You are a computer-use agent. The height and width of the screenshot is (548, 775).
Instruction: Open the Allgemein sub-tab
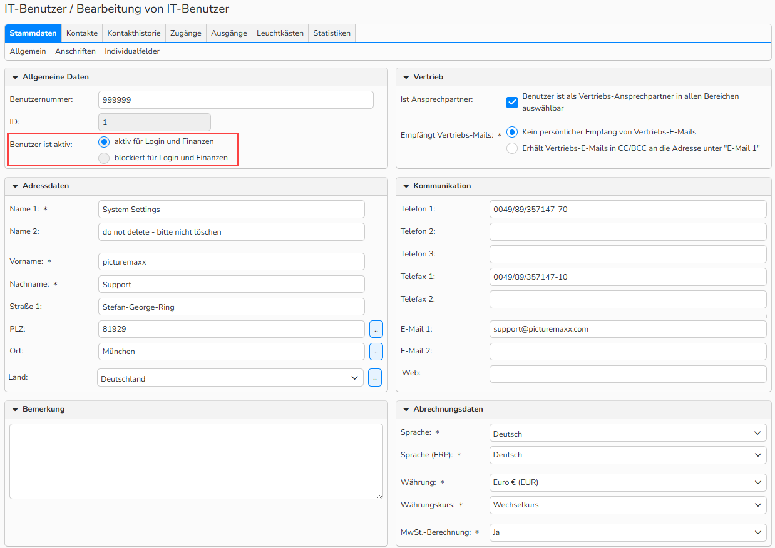click(x=28, y=51)
